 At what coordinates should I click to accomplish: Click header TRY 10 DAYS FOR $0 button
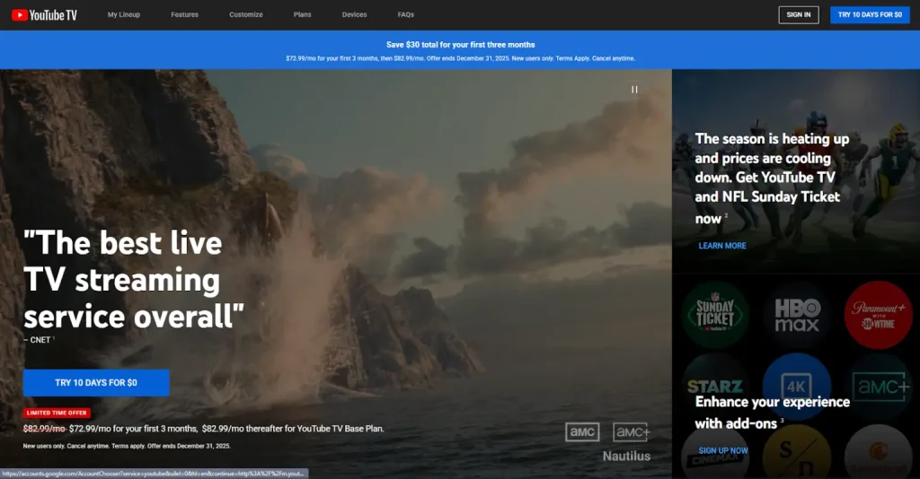click(870, 14)
